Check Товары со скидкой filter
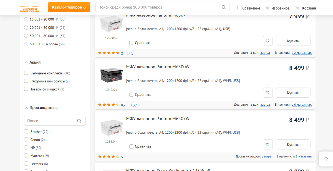 click(26, 89)
